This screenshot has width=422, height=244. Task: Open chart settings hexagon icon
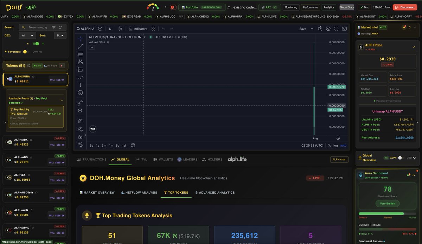coord(328,29)
